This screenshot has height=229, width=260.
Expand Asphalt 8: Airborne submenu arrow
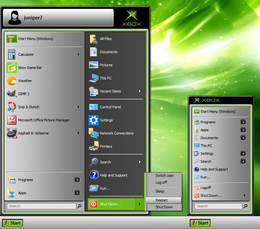coord(79,133)
